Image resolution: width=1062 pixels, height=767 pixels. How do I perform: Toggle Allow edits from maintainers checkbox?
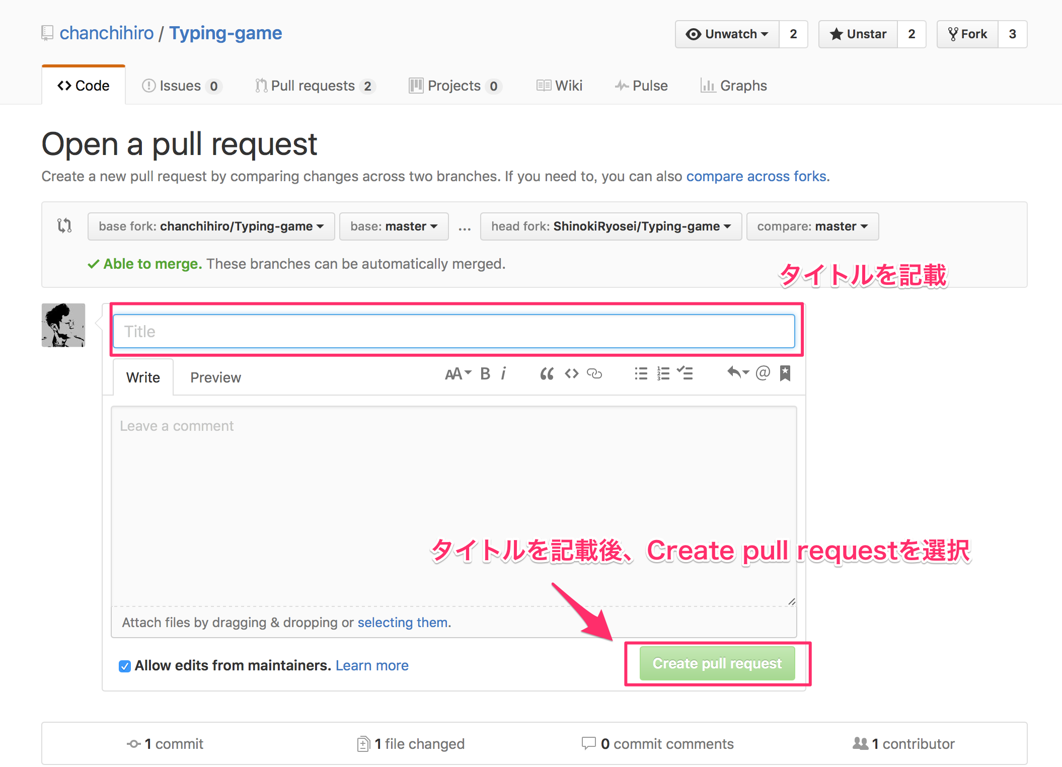(x=125, y=666)
